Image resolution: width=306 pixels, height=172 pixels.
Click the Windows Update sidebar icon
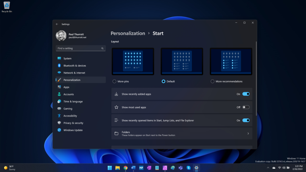click(59, 130)
